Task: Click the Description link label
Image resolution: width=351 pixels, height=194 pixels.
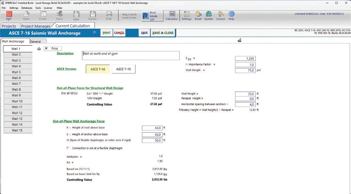Action: point(65,53)
